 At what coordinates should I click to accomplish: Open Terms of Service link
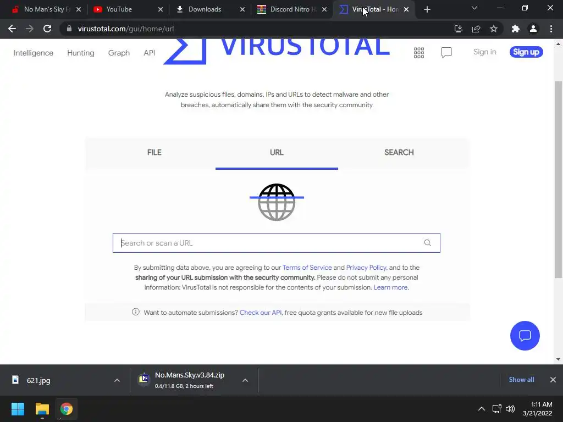point(307,268)
